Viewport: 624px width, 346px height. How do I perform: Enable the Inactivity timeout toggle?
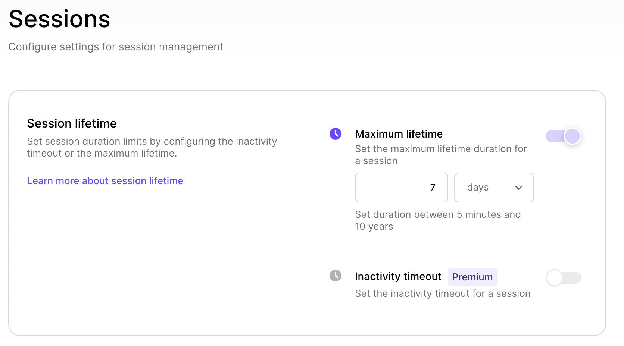564,278
